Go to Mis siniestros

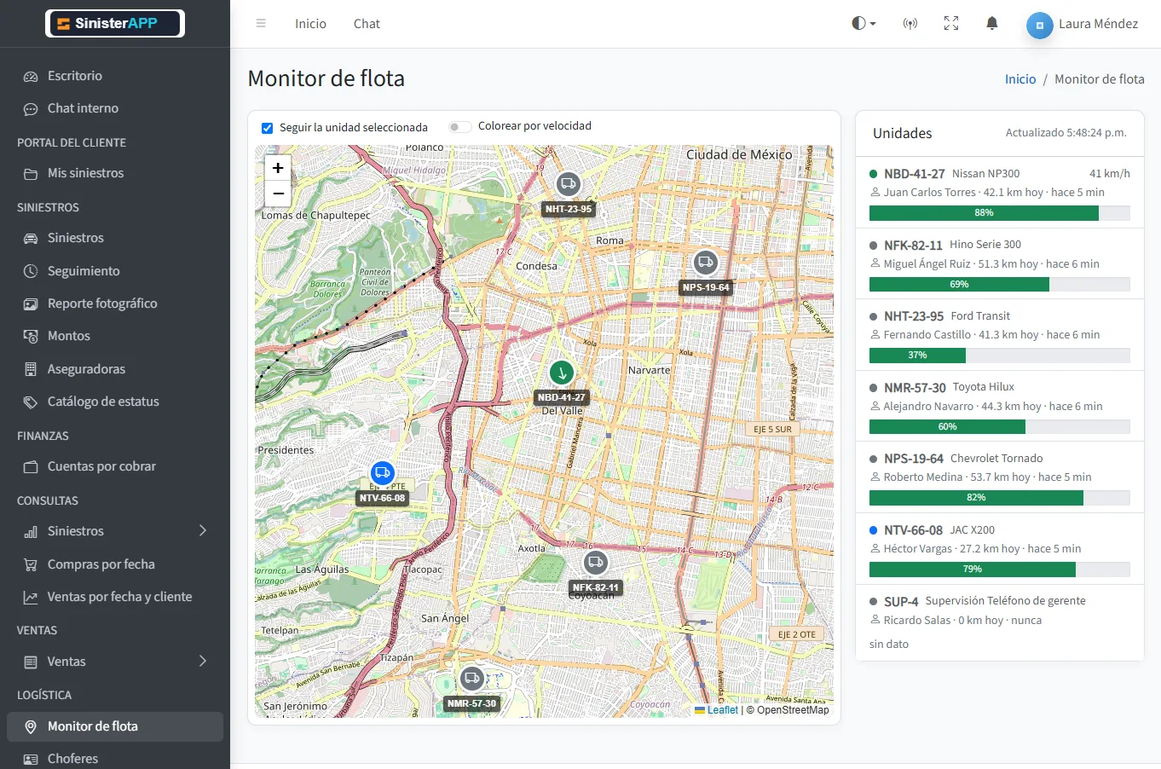tap(115, 173)
